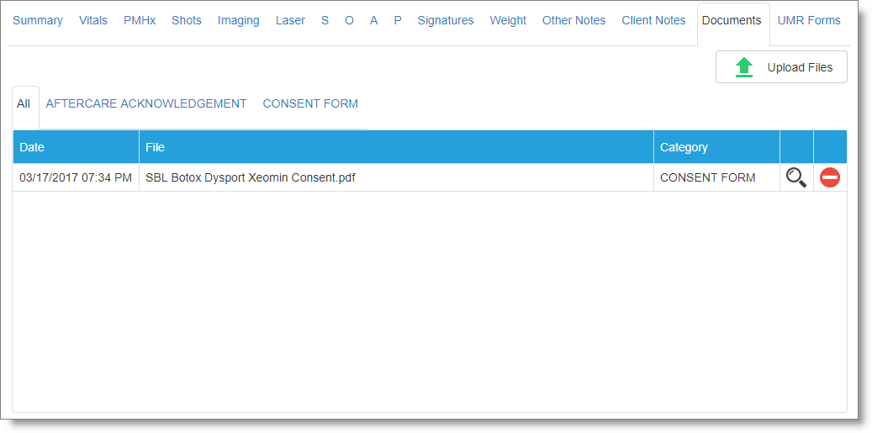
Task: Click the CONSENT FORM category cell in row
Action: pyautogui.click(x=716, y=178)
